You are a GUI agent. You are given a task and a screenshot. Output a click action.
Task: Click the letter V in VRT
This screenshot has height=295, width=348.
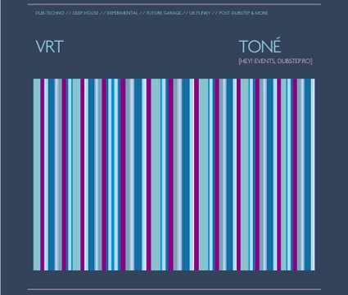point(41,47)
